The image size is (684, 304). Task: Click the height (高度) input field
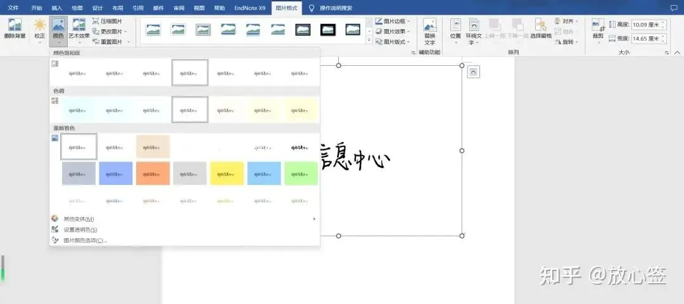coord(645,25)
